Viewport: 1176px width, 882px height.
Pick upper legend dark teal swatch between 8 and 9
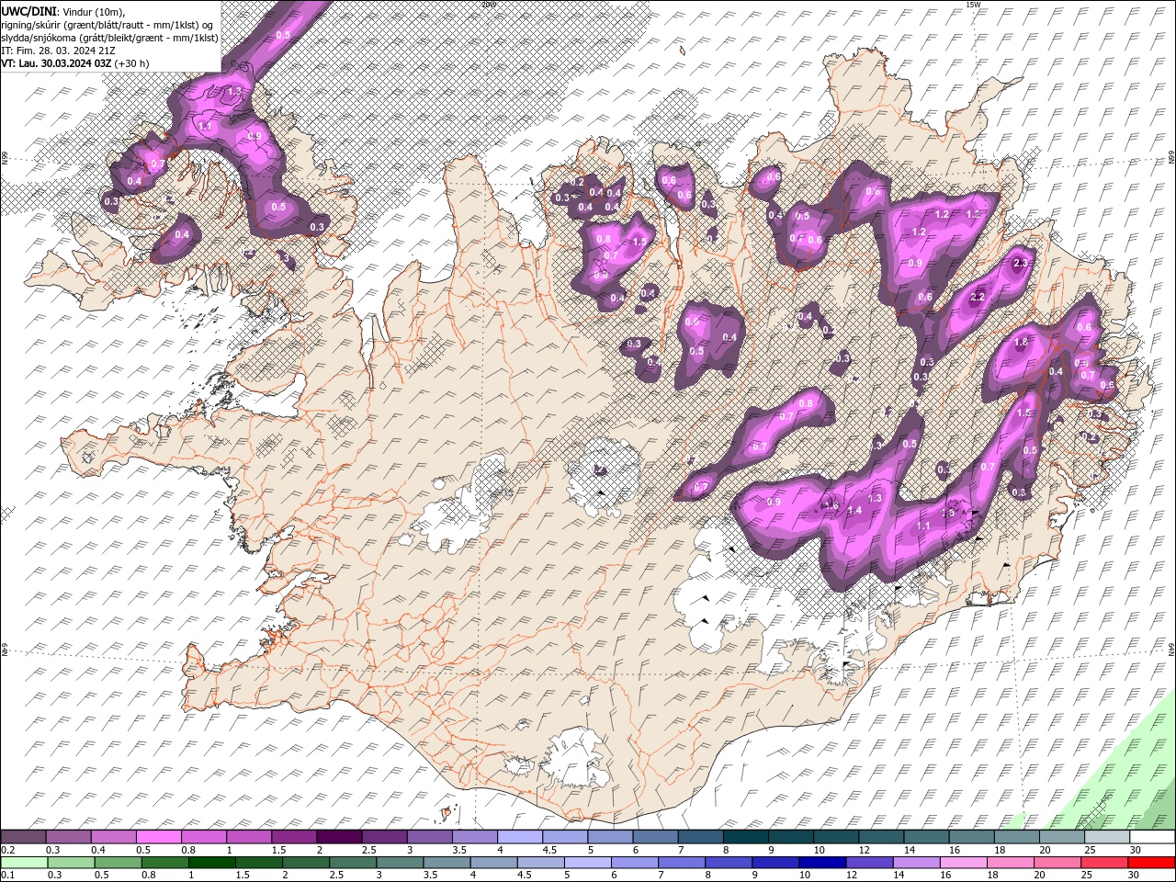point(744,837)
